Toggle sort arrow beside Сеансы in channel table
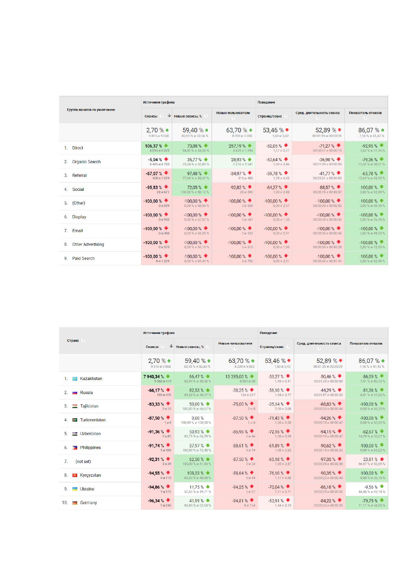The image size is (407, 575). click(169, 116)
